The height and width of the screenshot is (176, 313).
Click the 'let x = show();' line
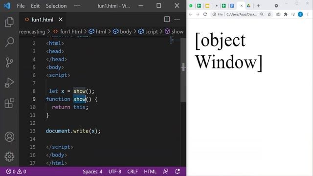point(72,91)
